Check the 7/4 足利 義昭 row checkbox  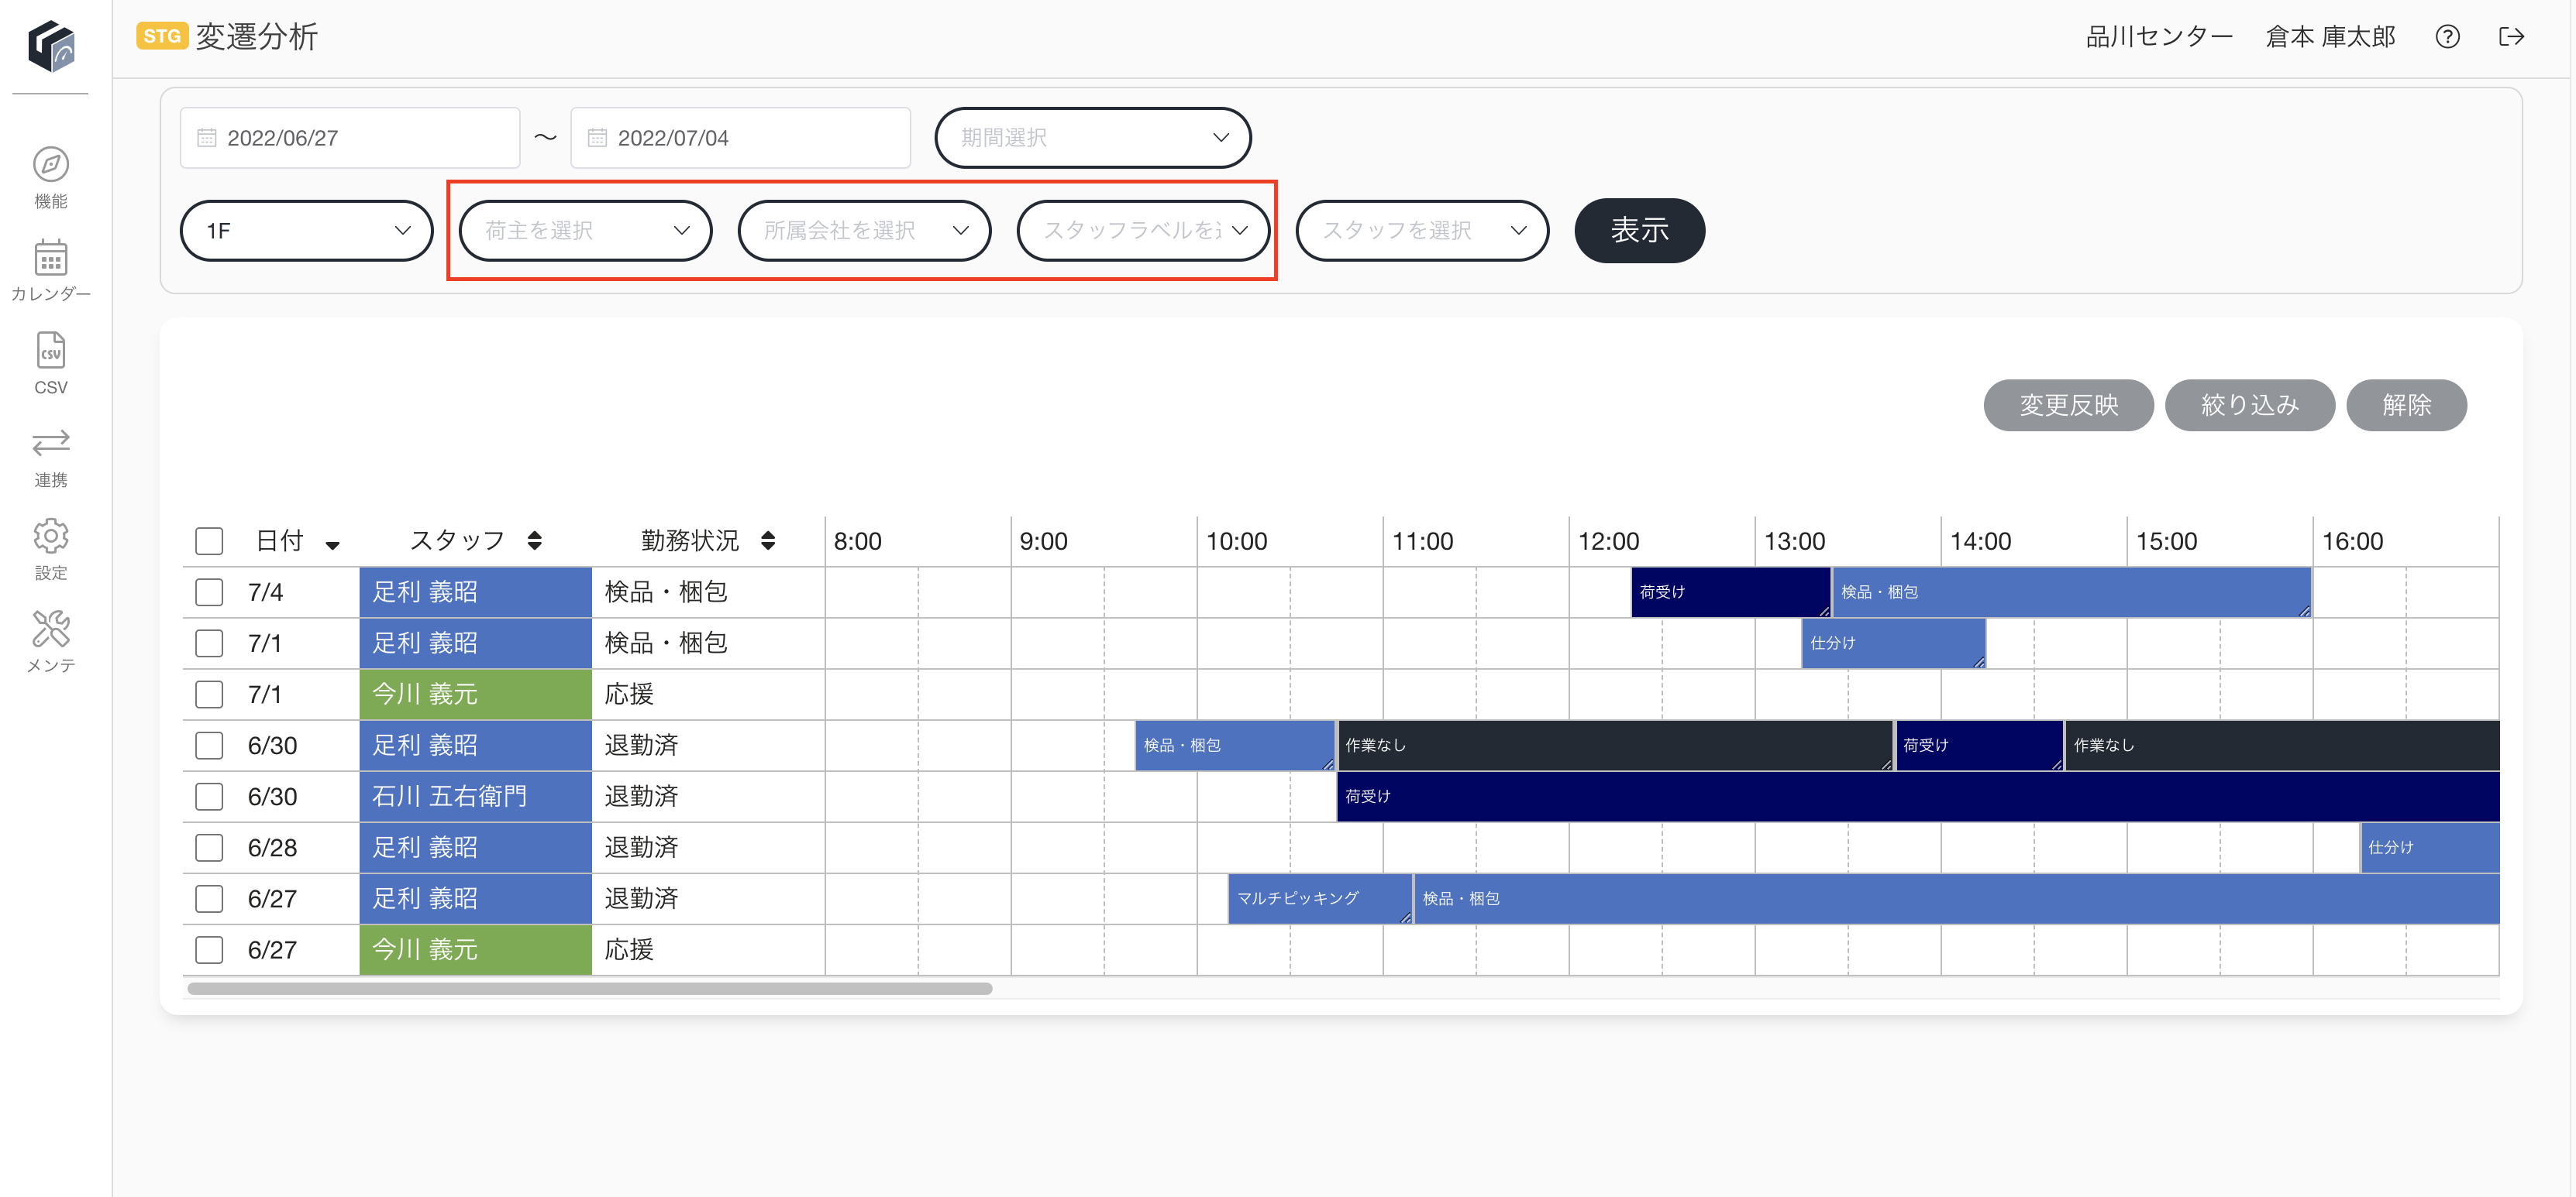(209, 592)
